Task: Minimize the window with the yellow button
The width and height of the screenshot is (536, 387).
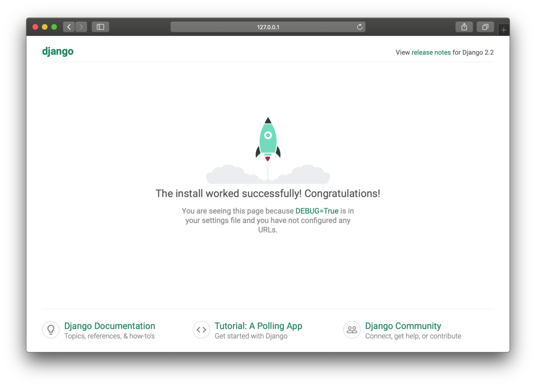Action: [x=45, y=27]
